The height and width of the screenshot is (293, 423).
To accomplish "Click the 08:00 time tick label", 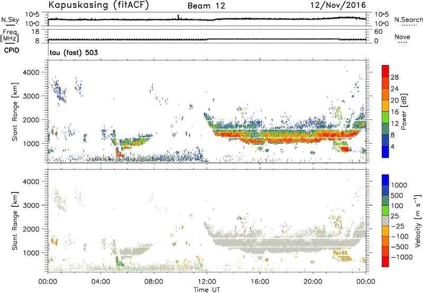I will (x=154, y=282).
